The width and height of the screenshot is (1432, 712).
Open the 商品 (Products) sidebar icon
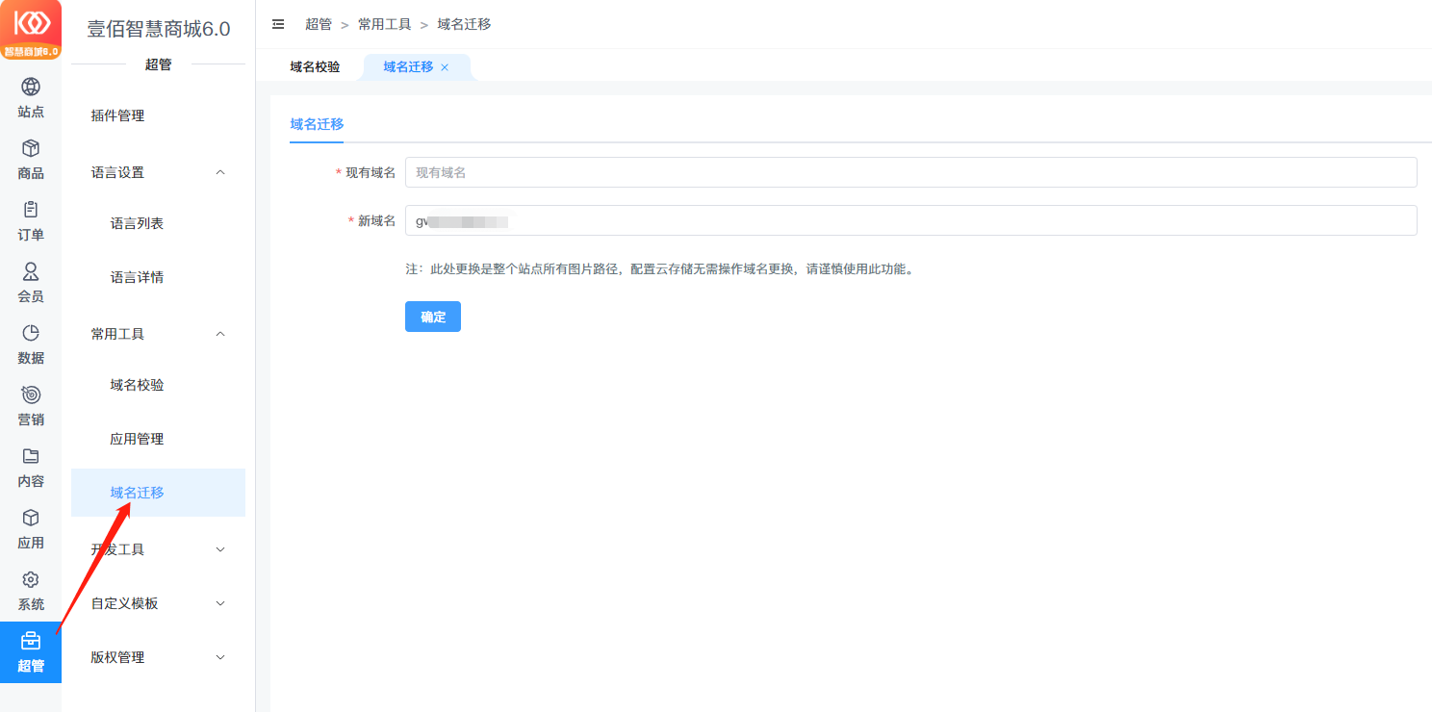(x=31, y=149)
